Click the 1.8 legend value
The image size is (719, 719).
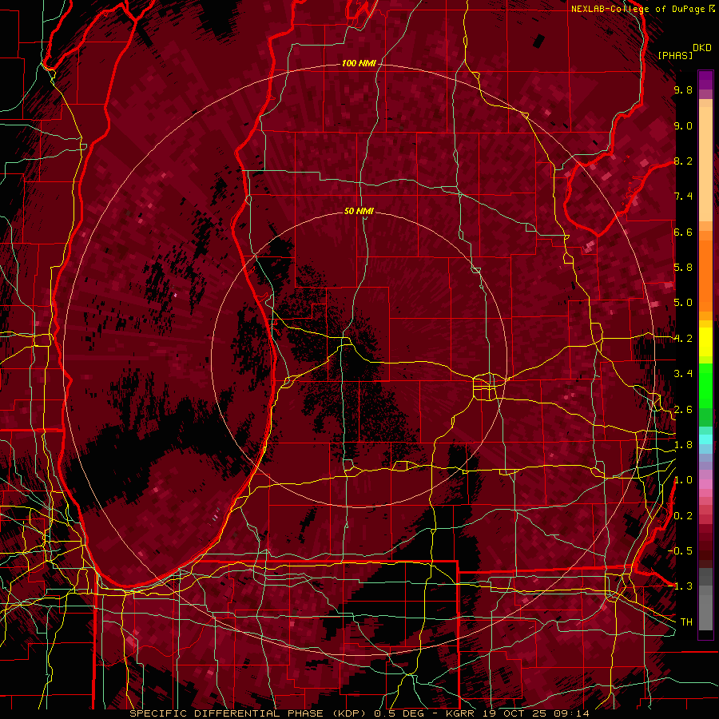point(683,445)
